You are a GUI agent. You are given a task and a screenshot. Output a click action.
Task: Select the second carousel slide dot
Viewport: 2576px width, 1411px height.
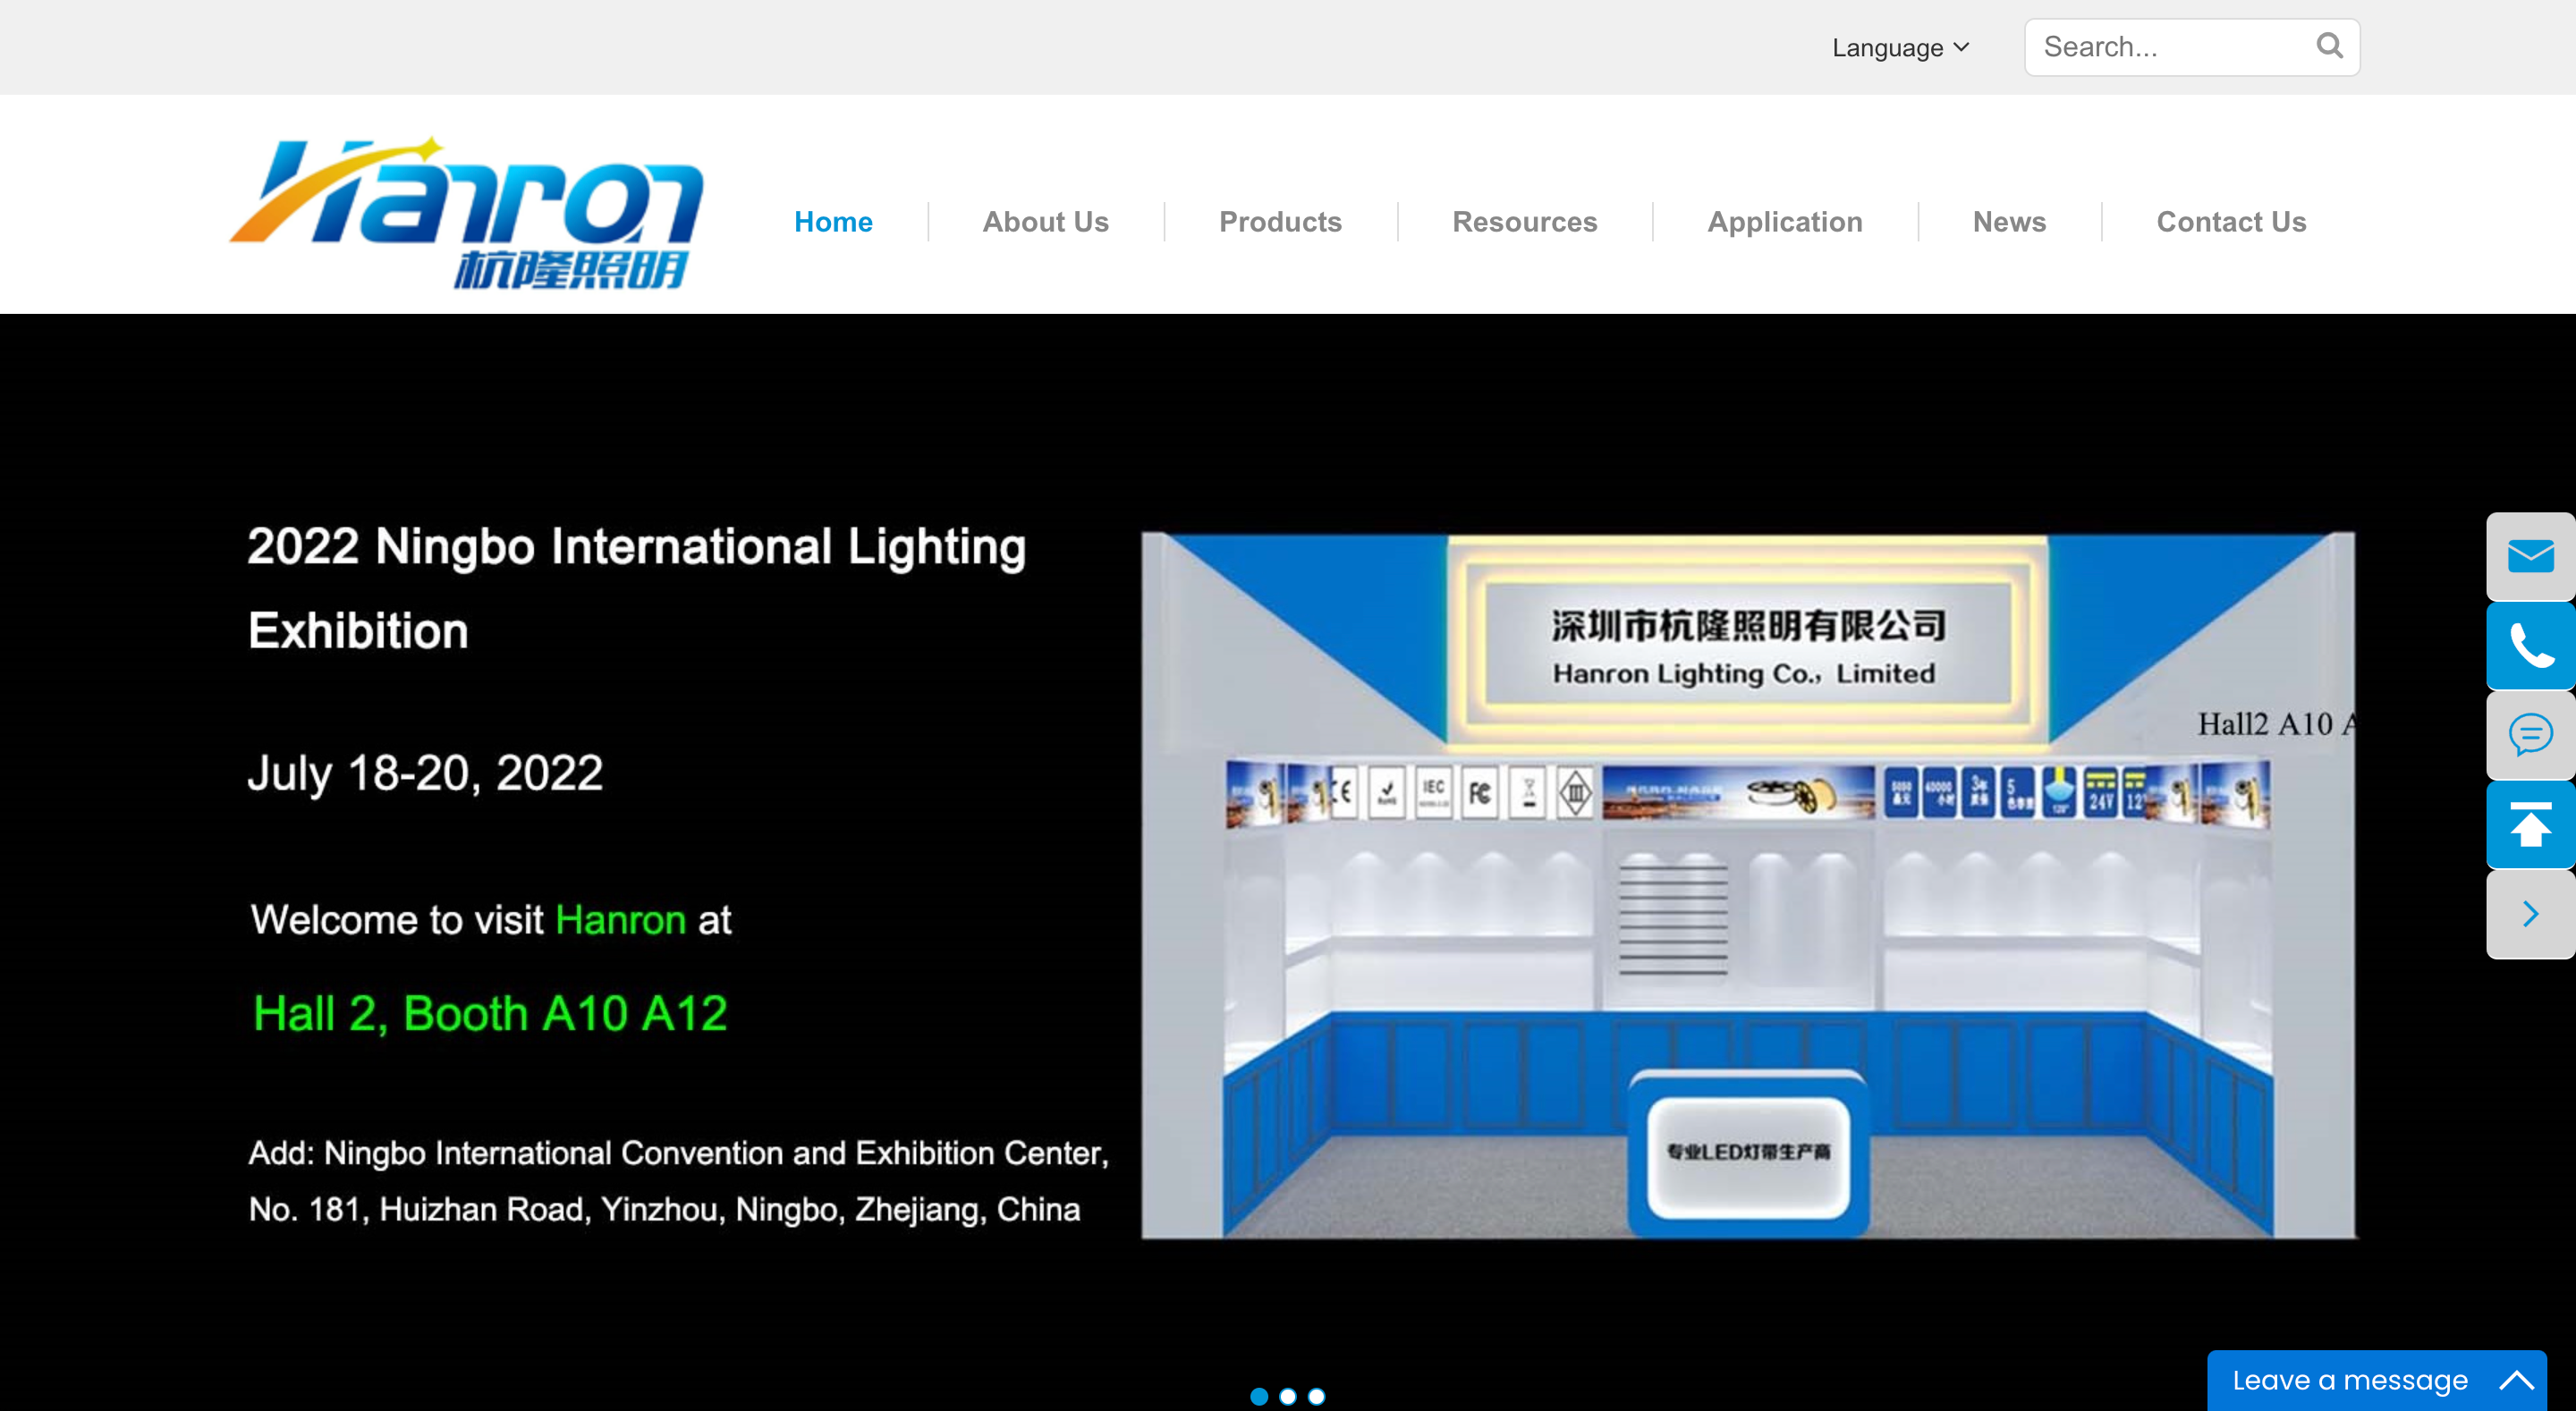pyautogui.click(x=1288, y=1396)
